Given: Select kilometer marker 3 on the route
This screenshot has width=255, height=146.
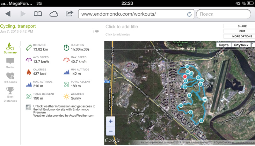Looking at the screenshot, I should coord(181,106).
